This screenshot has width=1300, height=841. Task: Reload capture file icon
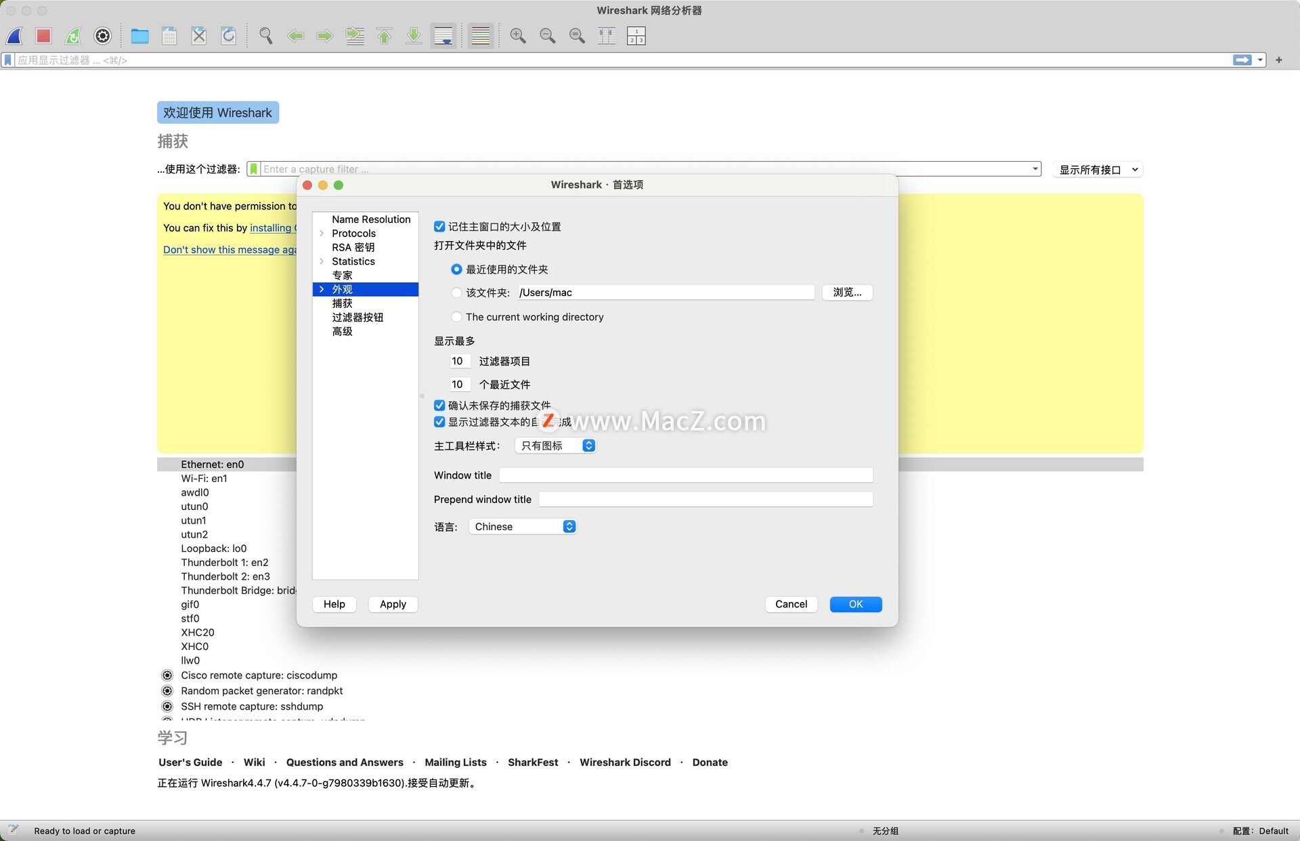[x=229, y=36]
